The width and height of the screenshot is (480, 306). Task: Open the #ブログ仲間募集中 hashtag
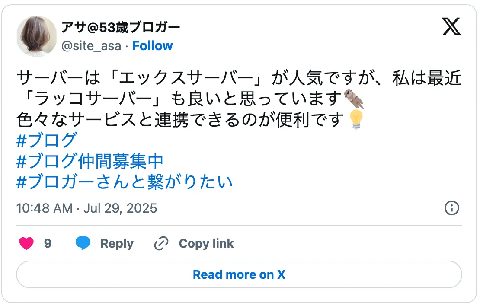click(x=90, y=161)
